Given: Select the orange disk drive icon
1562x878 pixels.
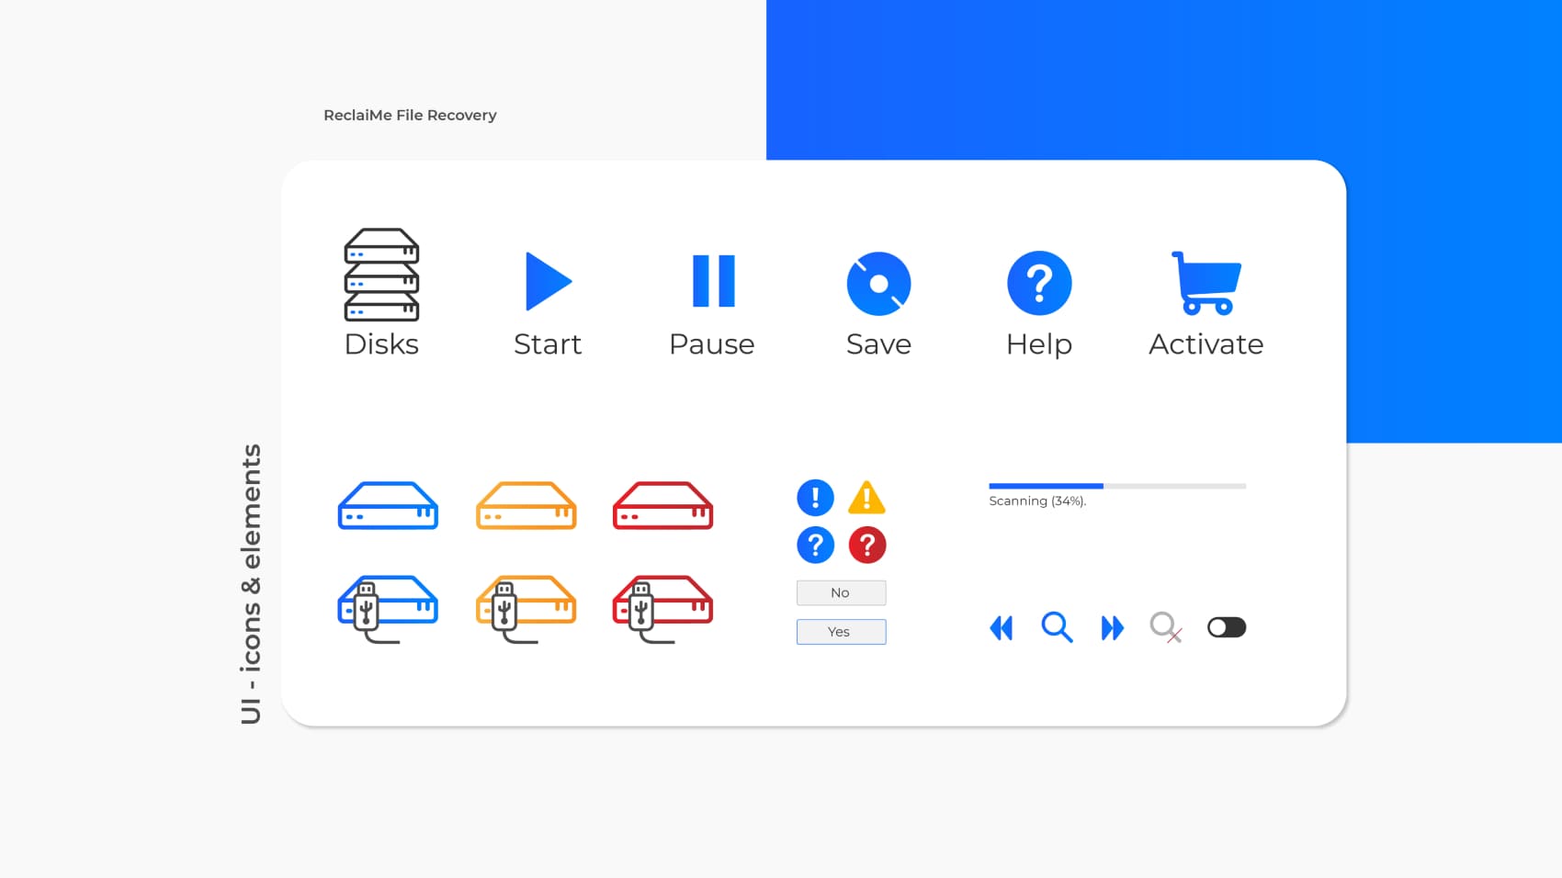Looking at the screenshot, I should (x=526, y=506).
